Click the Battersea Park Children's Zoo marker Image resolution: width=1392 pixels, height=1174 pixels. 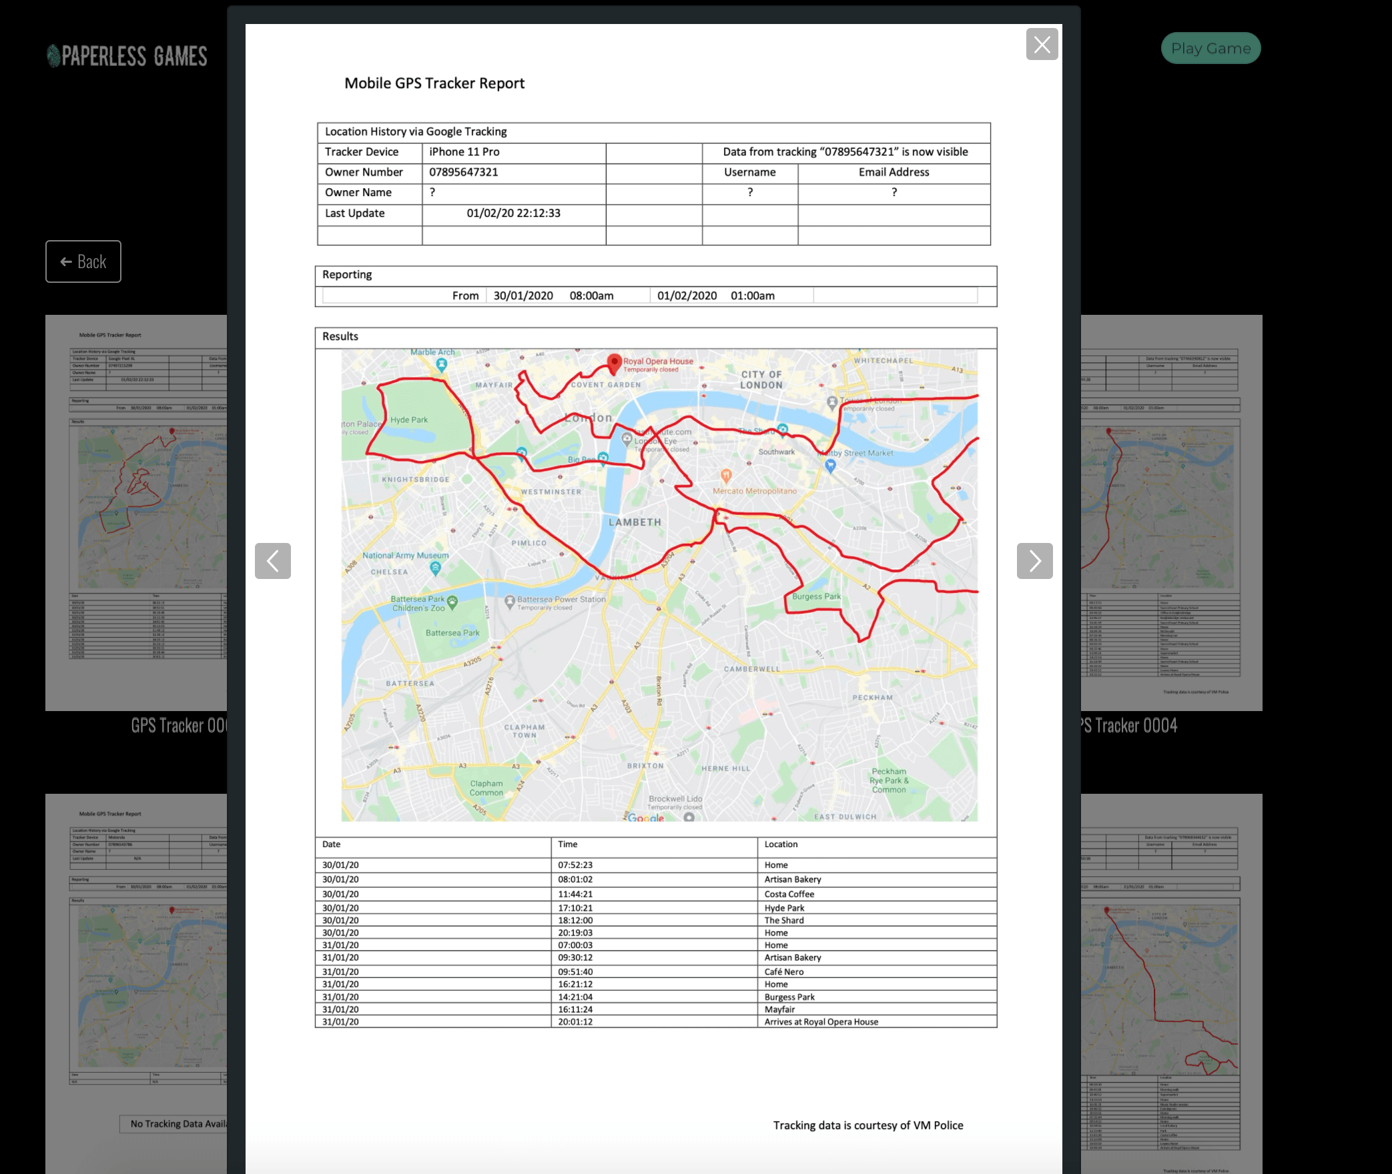452,602
